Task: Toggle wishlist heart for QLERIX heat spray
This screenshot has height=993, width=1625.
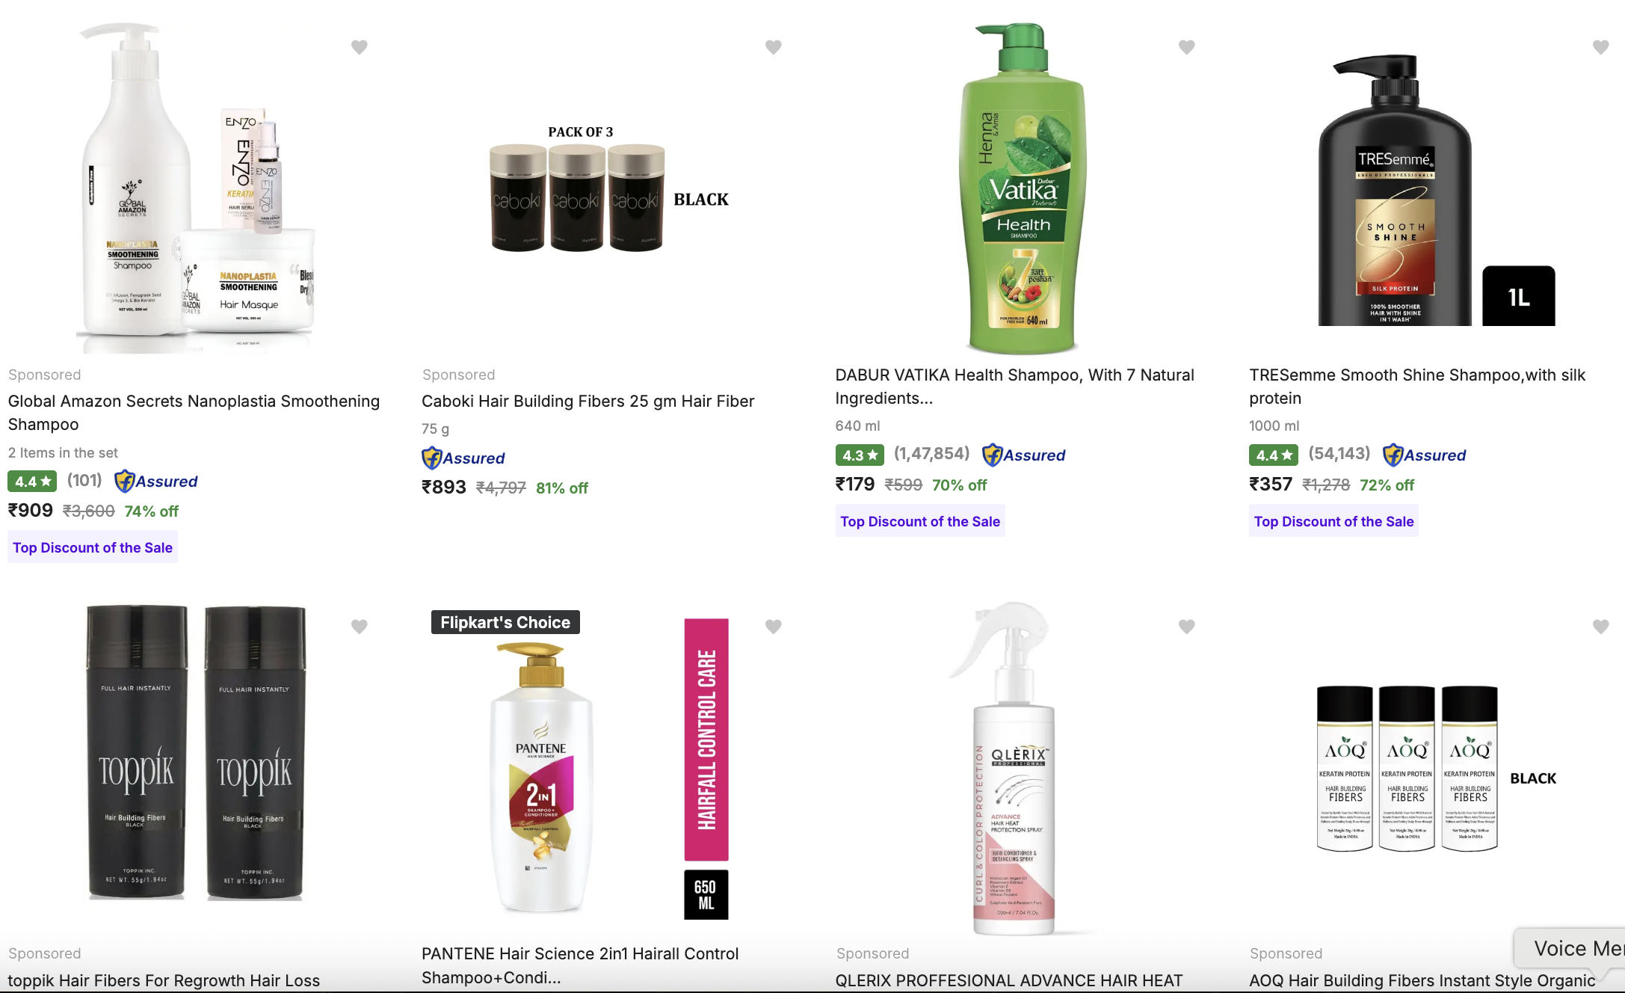Action: click(1186, 627)
